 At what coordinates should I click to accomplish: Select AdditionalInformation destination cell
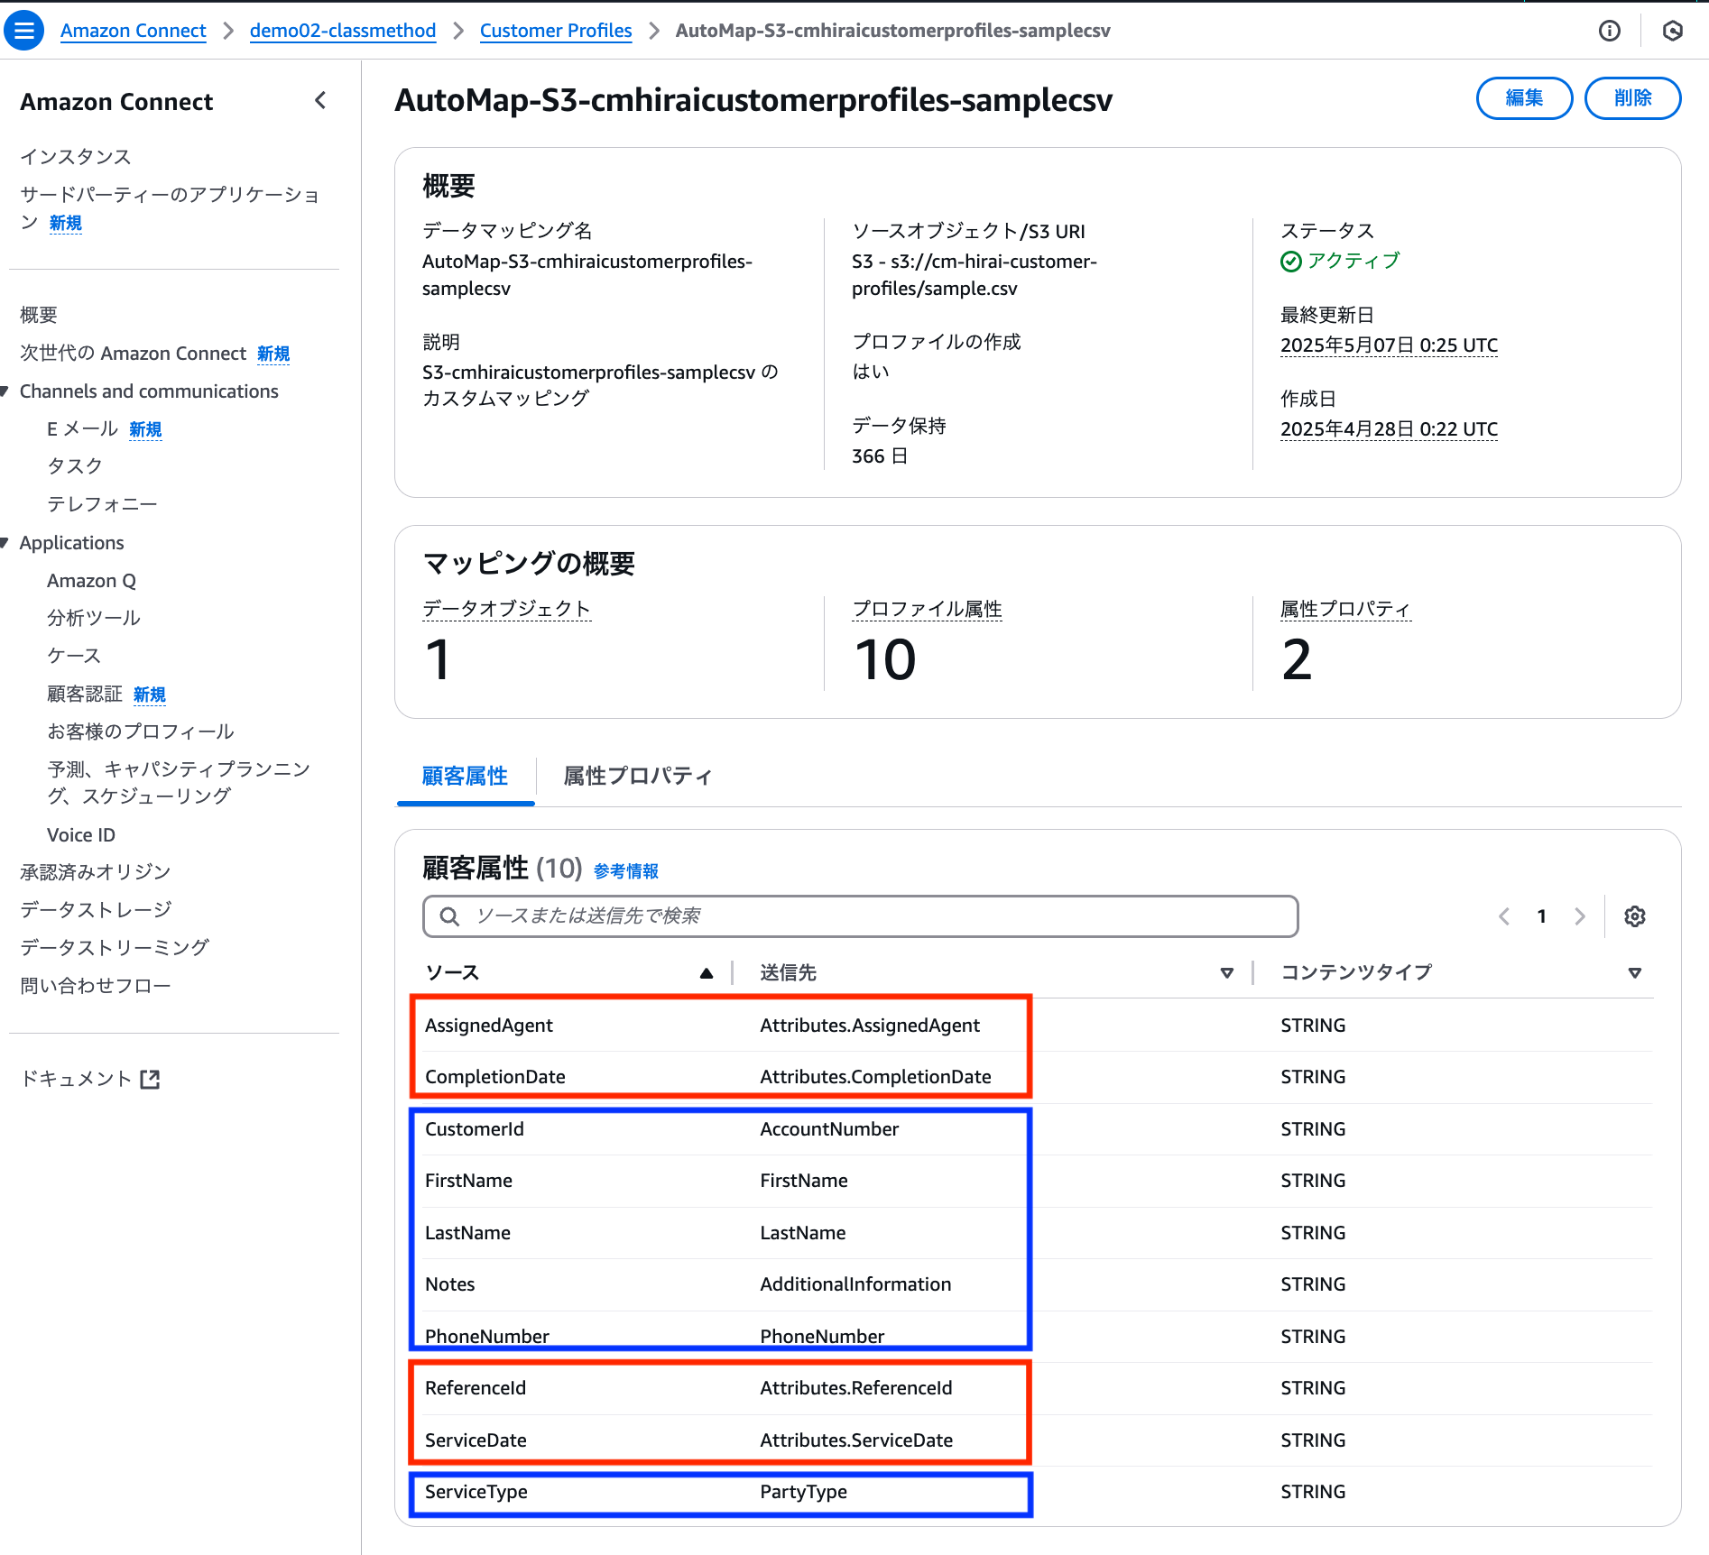855,1284
